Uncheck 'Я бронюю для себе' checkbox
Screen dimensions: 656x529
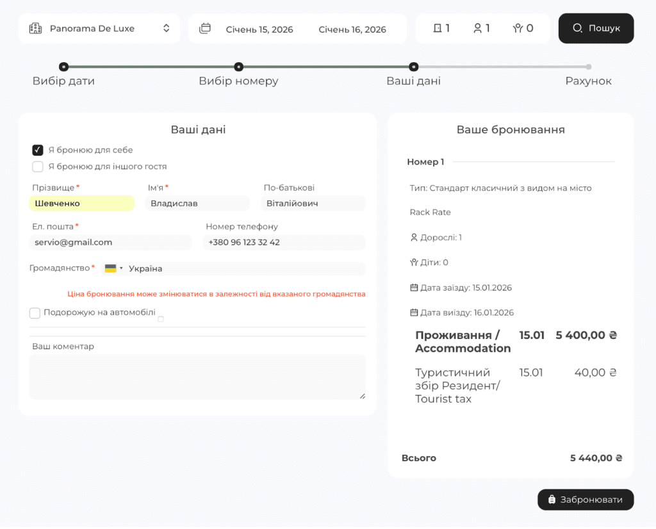[x=38, y=150]
